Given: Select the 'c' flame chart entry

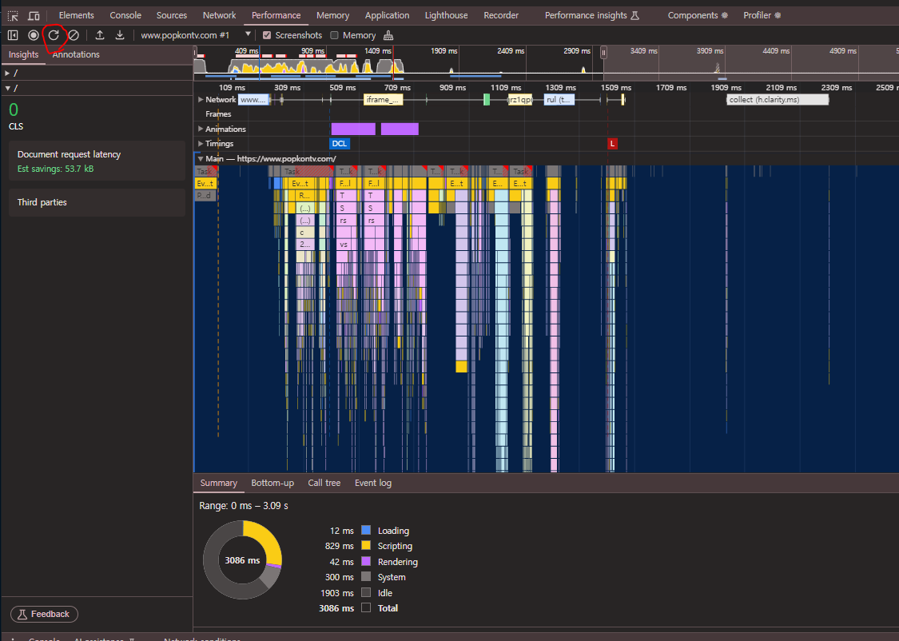Looking at the screenshot, I should pyautogui.click(x=305, y=233).
